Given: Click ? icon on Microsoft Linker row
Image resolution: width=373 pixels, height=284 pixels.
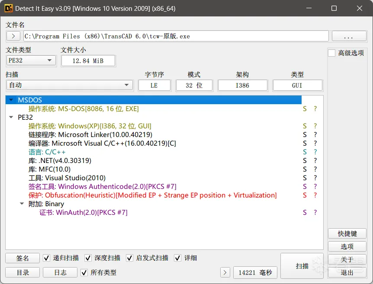Looking at the screenshot, I should (315, 134).
